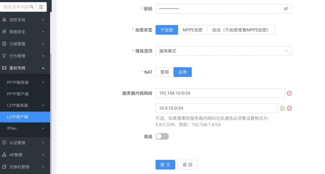Open 认证管理 menu label
The width and height of the screenshot is (325, 174).
coord(17,143)
